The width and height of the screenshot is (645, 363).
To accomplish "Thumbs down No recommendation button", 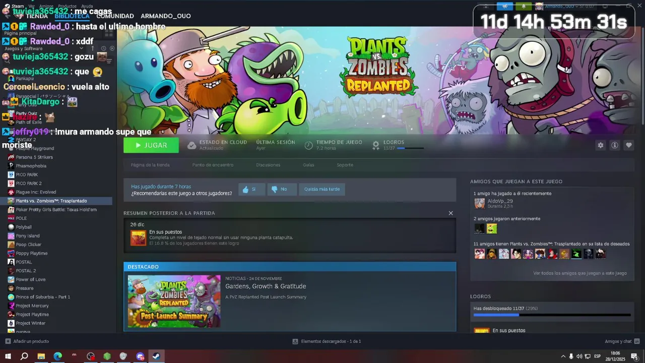I will [x=282, y=189].
